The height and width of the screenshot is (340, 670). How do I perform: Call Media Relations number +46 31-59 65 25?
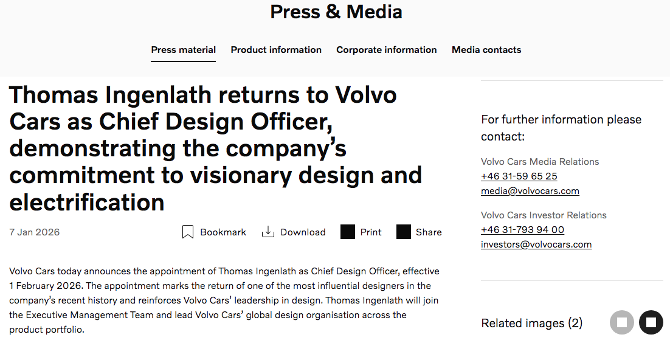click(x=519, y=176)
